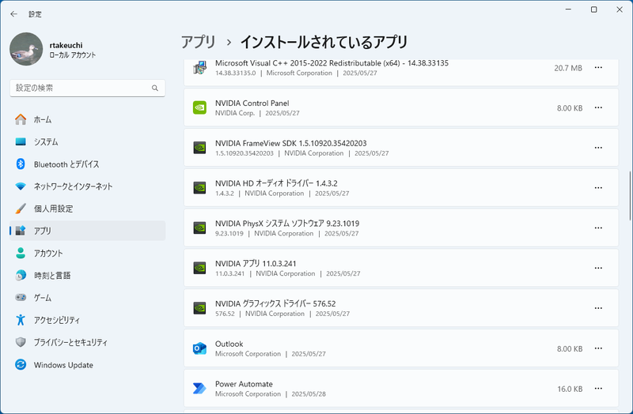Screen dimensions: 633x414
Task: Click the Windows Update sync icon
Action: pyautogui.click(x=21, y=365)
